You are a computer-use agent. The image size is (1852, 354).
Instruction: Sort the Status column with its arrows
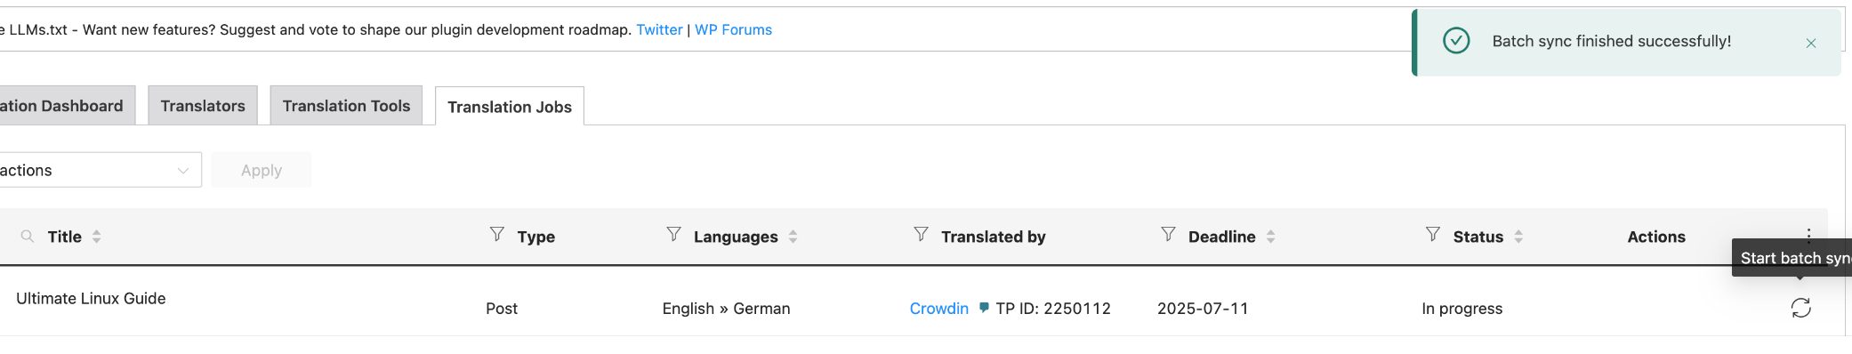click(x=1518, y=237)
